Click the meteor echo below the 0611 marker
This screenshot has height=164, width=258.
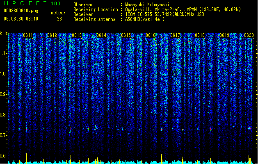(27, 129)
